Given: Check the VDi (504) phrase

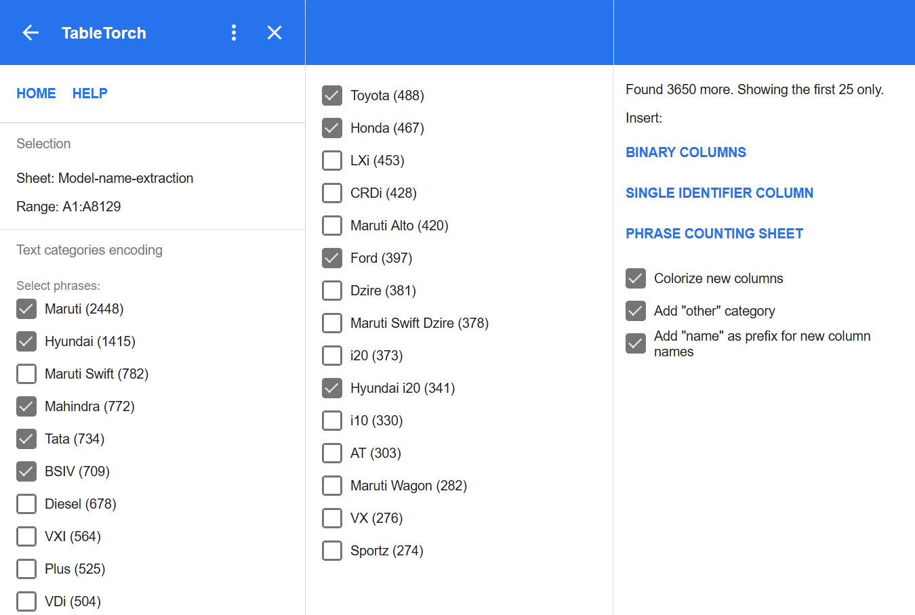Looking at the screenshot, I should pyautogui.click(x=26, y=601).
